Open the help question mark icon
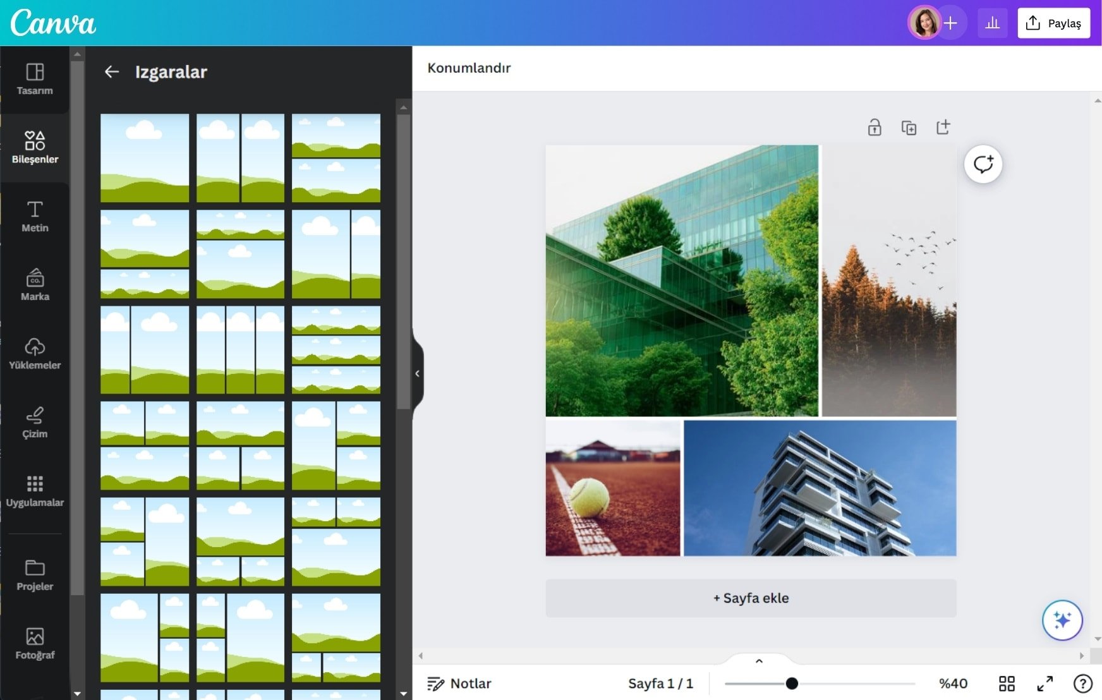 pyautogui.click(x=1082, y=684)
